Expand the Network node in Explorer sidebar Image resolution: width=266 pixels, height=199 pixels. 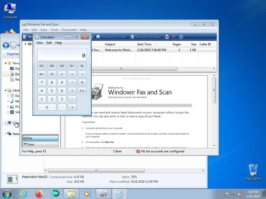tap(5, 134)
